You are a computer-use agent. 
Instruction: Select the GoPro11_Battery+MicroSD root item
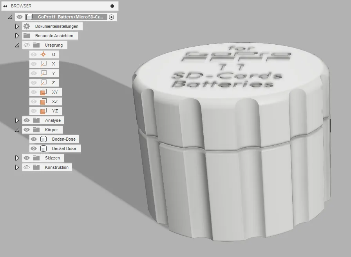click(70, 17)
